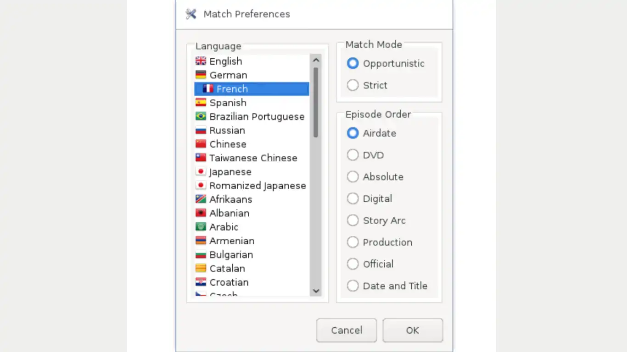
Task: Choose Story Arc episode order
Action: click(x=353, y=220)
